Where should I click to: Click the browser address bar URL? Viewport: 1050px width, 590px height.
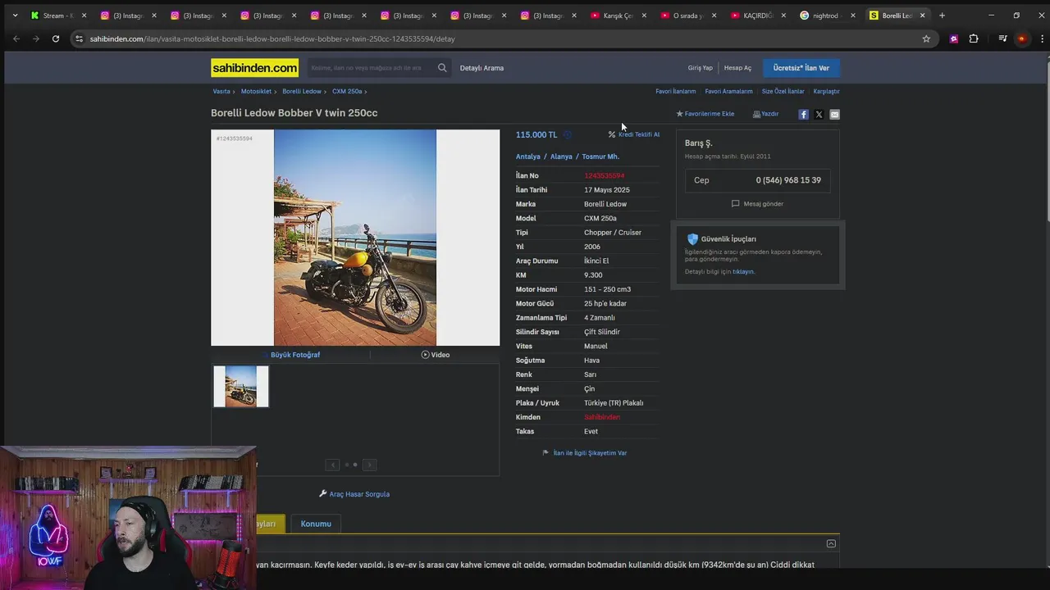[272, 39]
